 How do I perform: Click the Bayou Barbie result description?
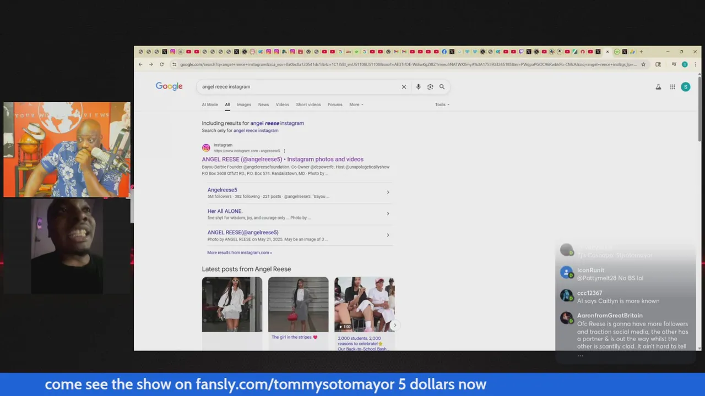tap(296, 170)
